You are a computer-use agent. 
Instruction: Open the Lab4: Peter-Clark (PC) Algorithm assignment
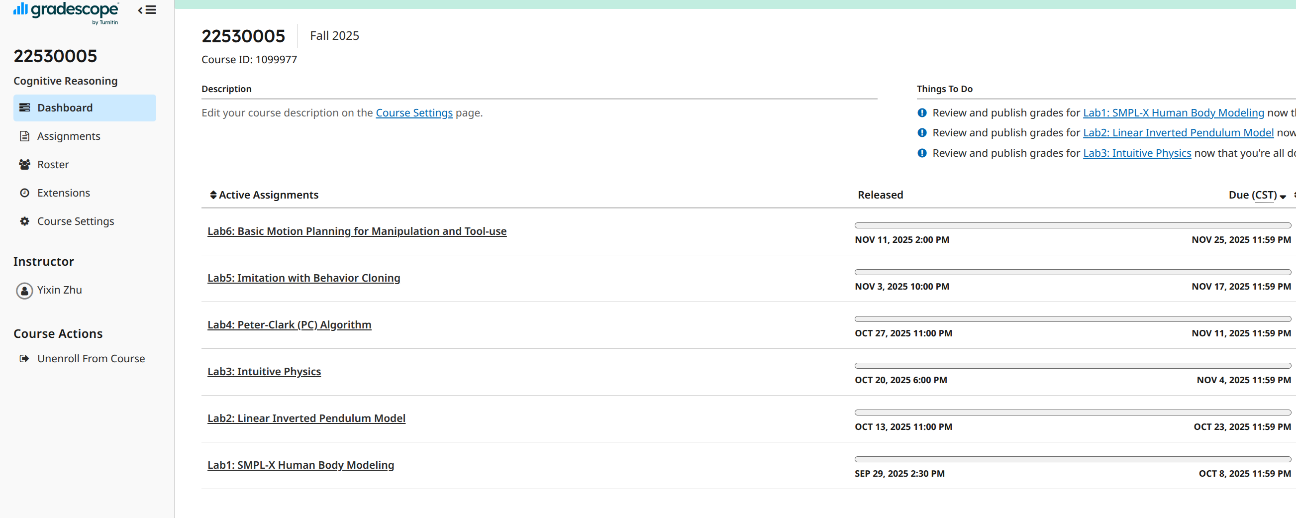[x=289, y=325]
